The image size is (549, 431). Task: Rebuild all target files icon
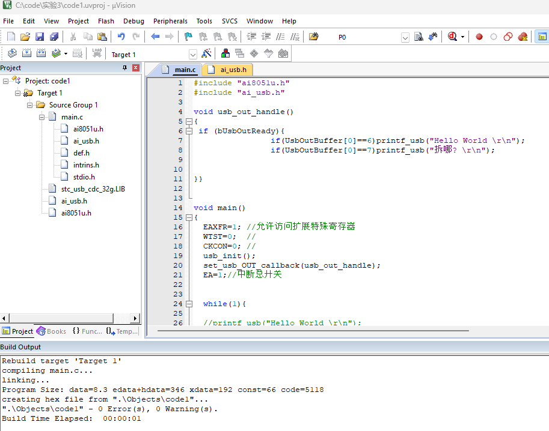click(x=41, y=53)
